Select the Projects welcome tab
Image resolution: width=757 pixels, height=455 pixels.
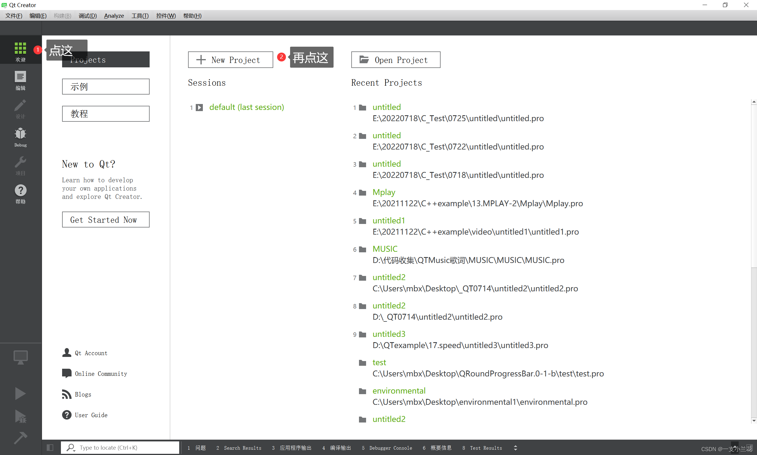click(106, 59)
